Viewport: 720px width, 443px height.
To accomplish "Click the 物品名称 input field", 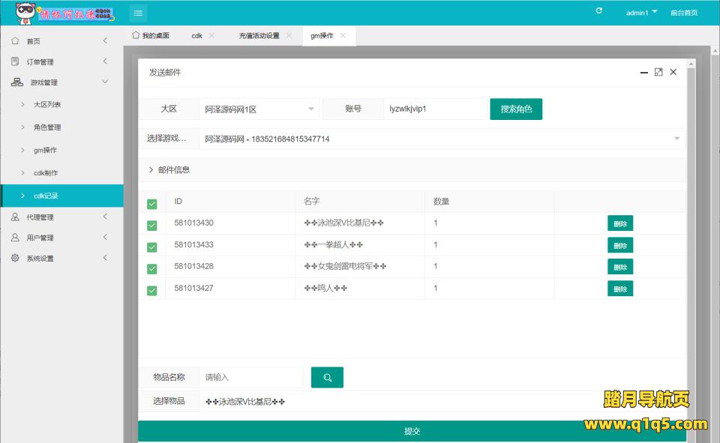I will click(251, 377).
